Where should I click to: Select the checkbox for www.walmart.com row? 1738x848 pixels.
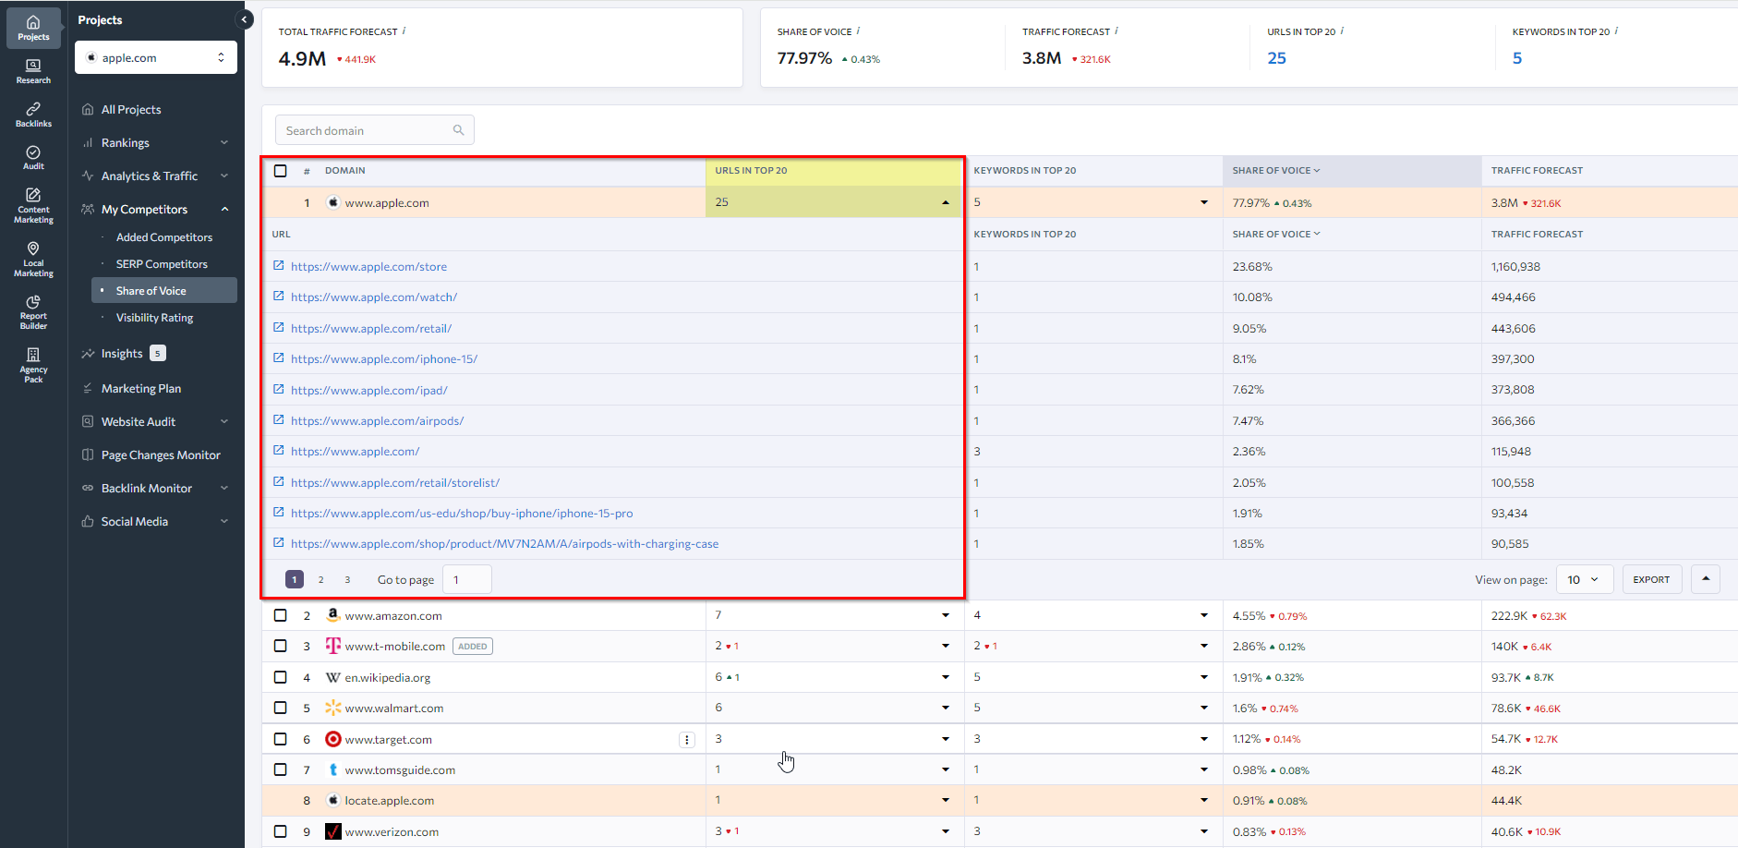280,707
